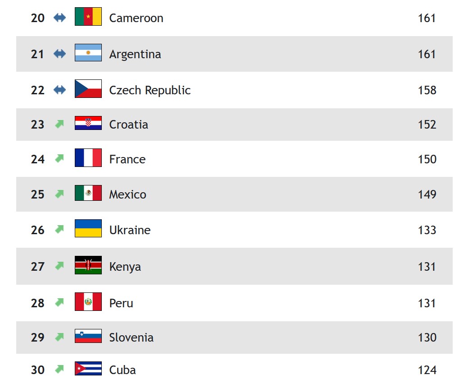Click rank number 27 for Kenya
This screenshot has width=468, height=384.
click(37, 267)
